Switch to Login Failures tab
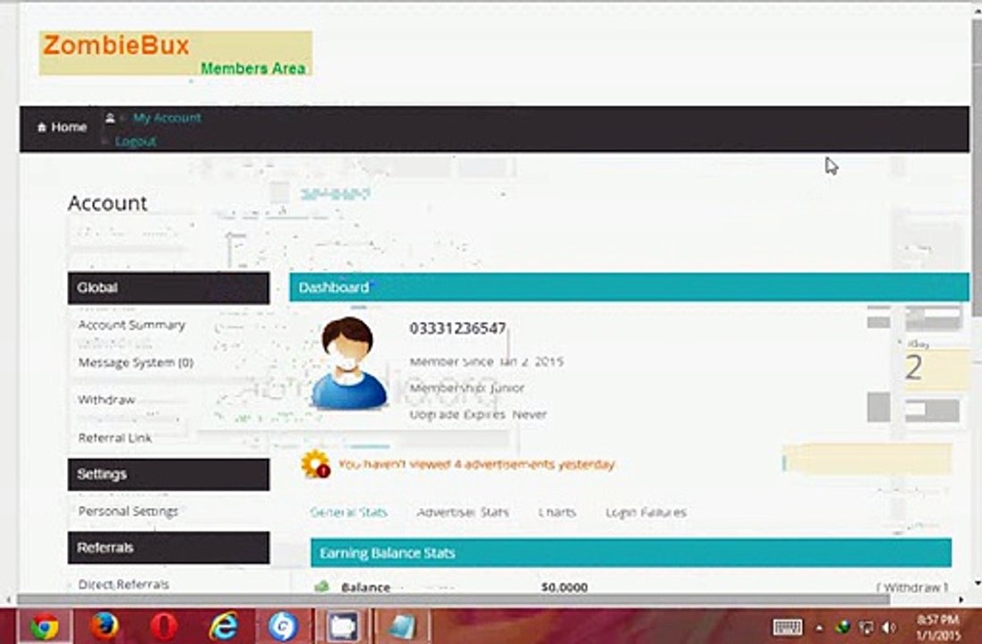The height and width of the screenshot is (644, 982). [x=645, y=513]
